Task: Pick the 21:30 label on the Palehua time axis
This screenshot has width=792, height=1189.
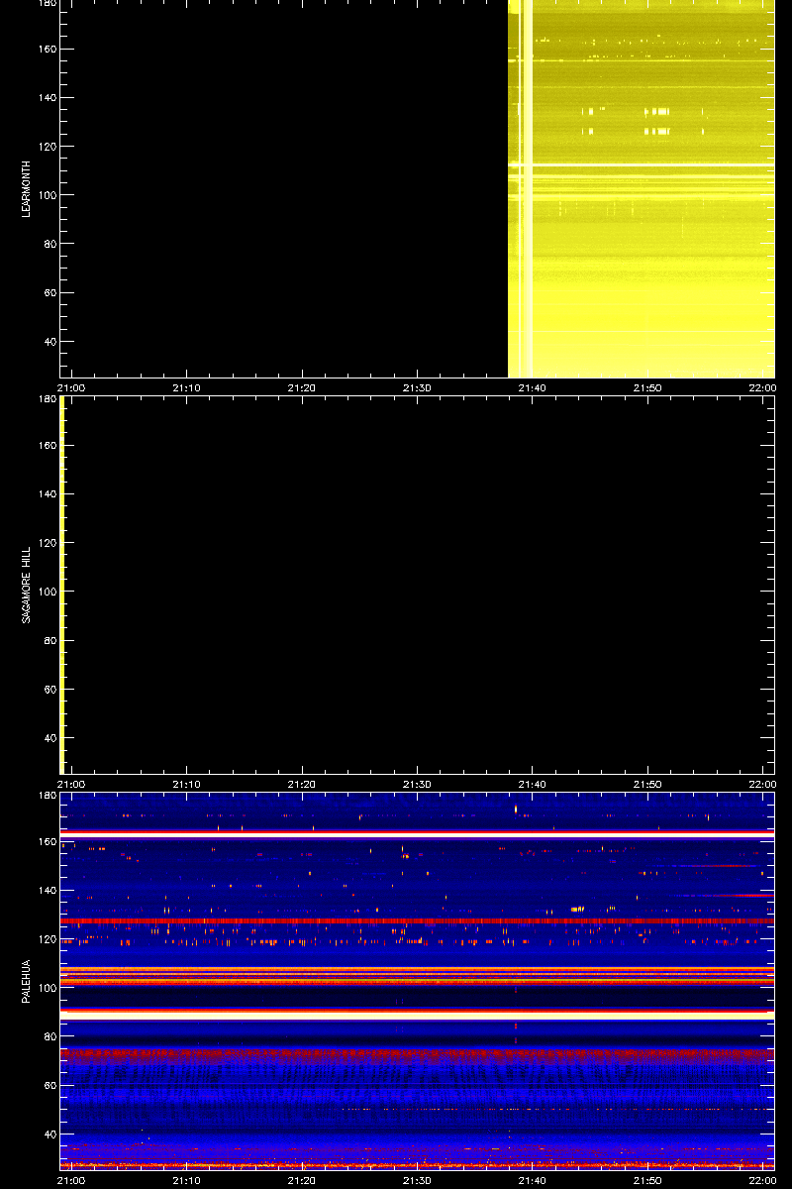Action: (417, 1181)
